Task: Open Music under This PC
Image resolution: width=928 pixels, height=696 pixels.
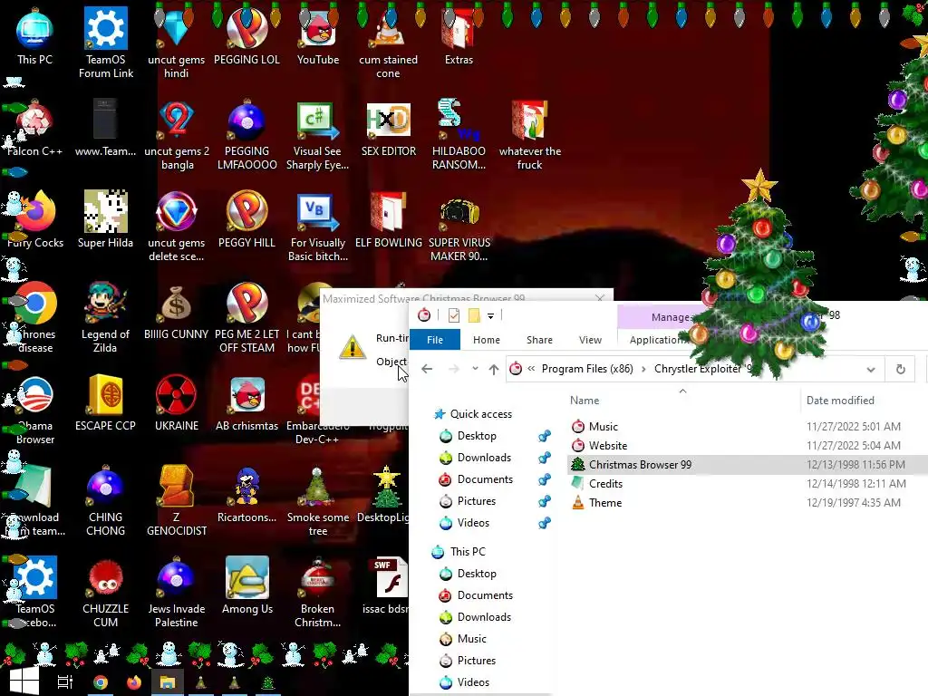Action: [471, 639]
